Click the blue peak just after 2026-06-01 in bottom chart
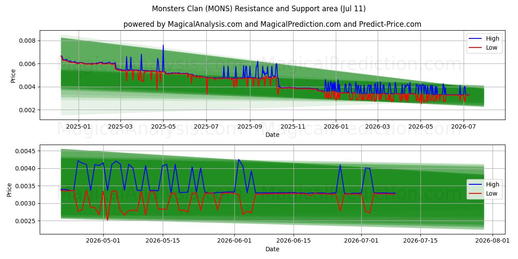 (x=238, y=159)
